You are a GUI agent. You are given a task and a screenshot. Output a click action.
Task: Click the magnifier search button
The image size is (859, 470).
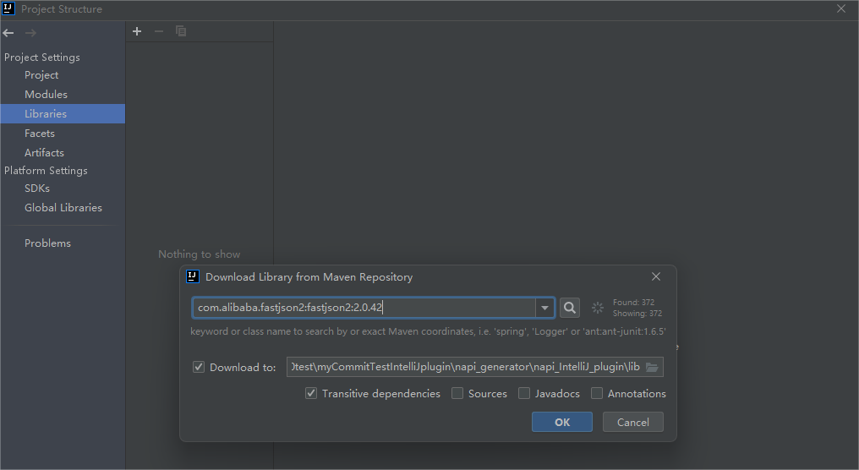(570, 308)
